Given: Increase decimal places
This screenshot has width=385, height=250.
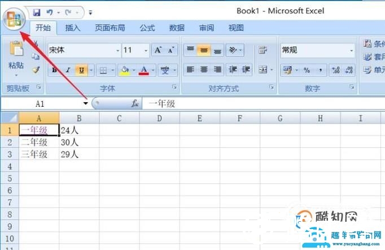Looking at the screenshot, I should (x=335, y=71).
